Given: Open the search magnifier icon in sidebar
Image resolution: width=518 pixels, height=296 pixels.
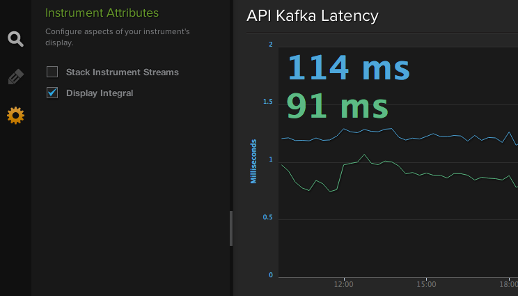Looking at the screenshot, I should [15, 39].
